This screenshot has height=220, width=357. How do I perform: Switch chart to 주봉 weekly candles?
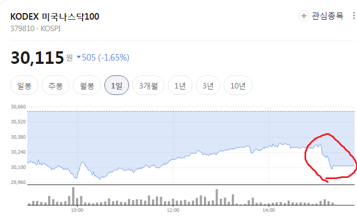tap(55, 86)
